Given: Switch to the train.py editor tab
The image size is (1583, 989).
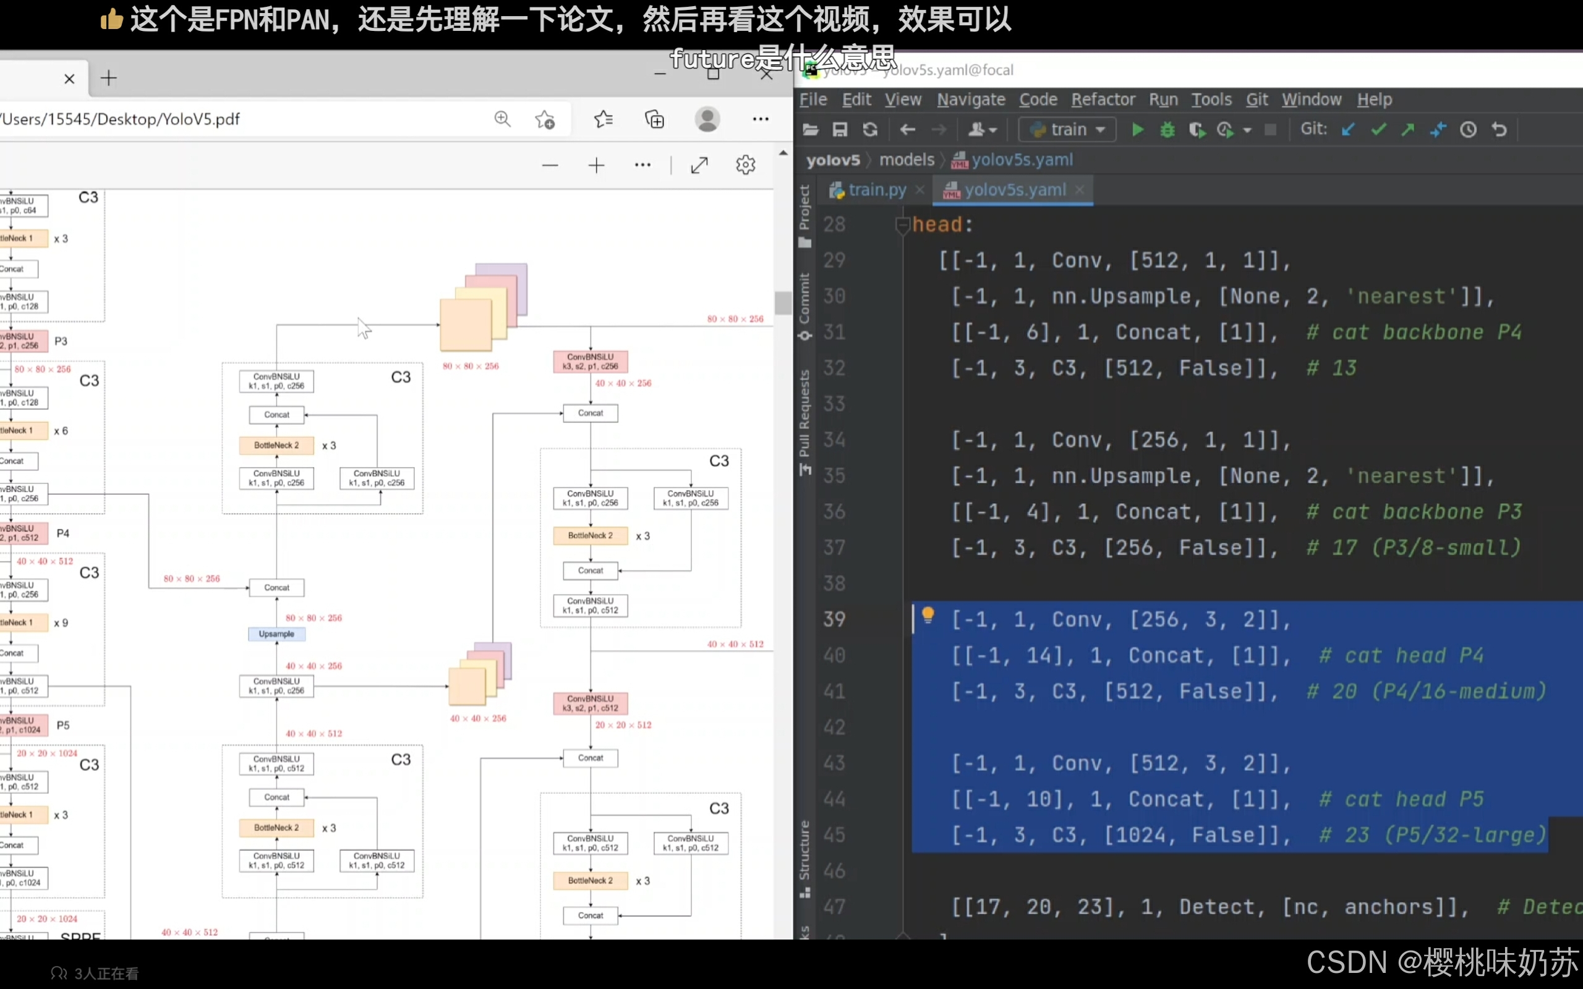Looking at the screenshot, I should tap(877, 190).
